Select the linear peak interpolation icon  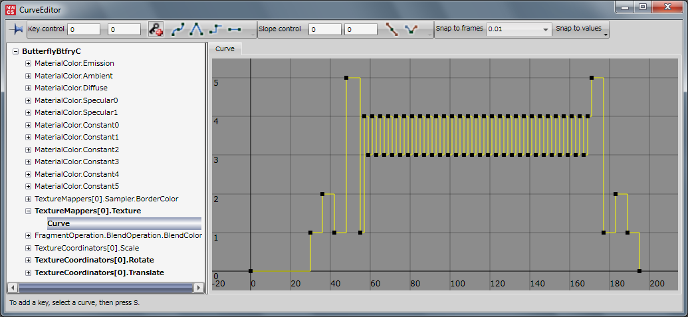(x=196, y=30)
